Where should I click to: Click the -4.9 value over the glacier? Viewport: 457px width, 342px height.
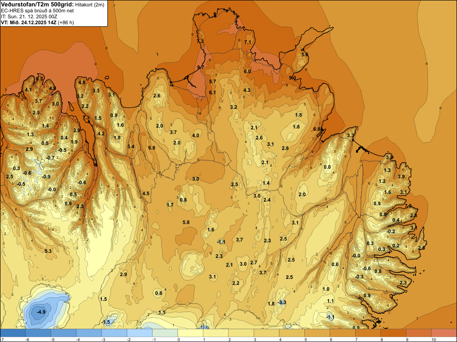[x=41, y=312]
